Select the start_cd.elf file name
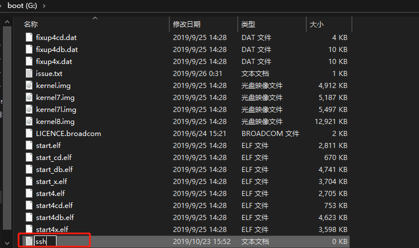The image size is (419, 248). 54,158
